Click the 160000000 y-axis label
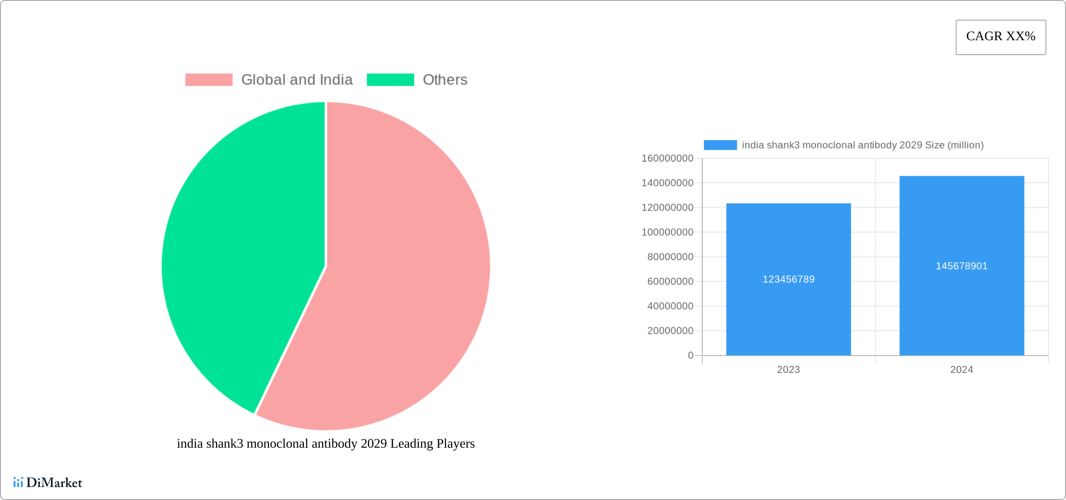 tap(667, 158)
